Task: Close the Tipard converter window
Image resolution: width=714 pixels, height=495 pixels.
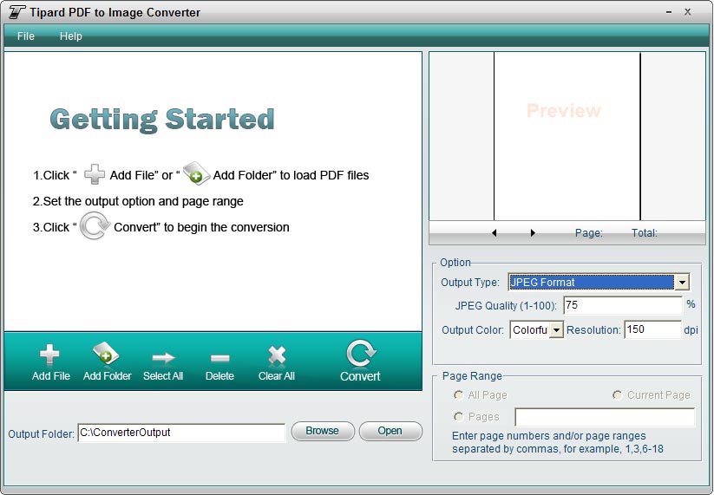Action: coord(688,12)
